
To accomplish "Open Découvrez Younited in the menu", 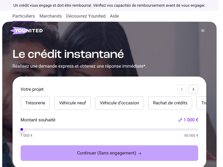I will point(86,16).
